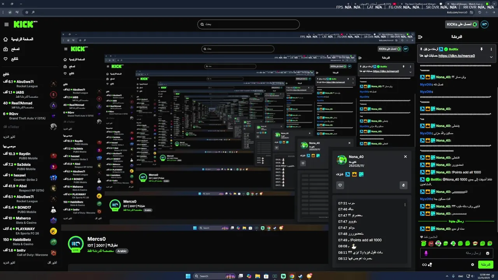Open Windows Start menu

(x=188, y=276)
